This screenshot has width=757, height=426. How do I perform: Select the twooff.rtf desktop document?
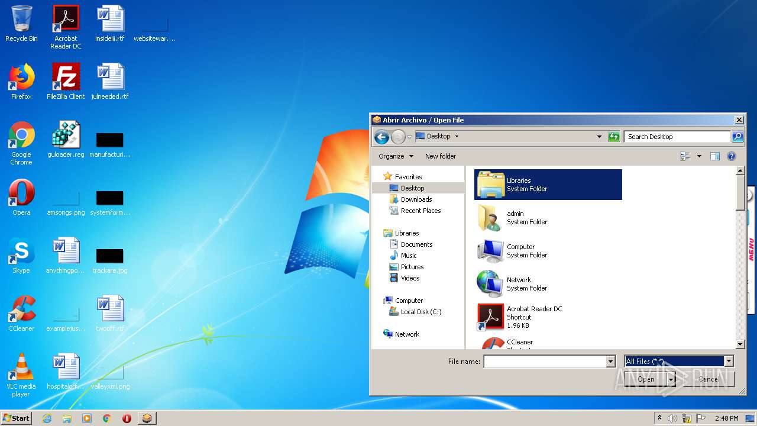(x=110, y=314)
